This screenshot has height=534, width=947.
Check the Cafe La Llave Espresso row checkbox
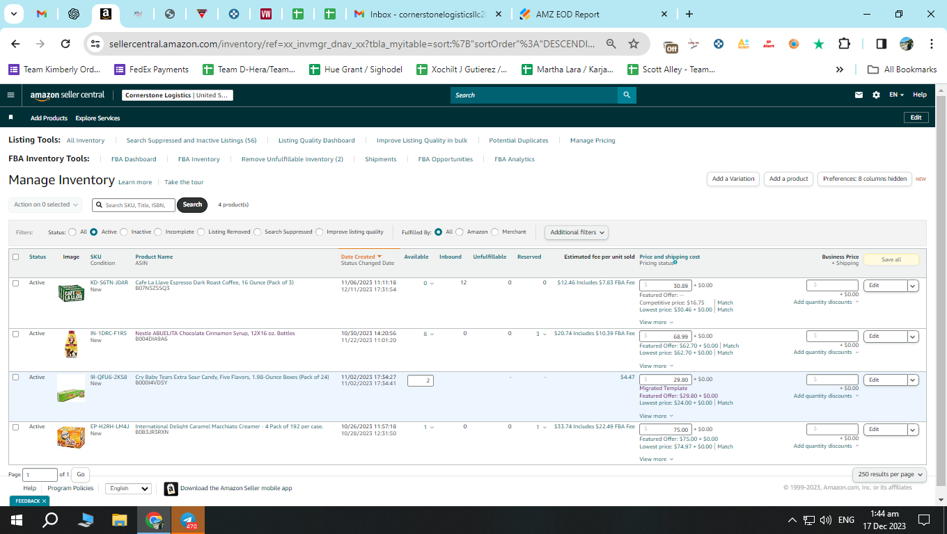click(16, 283)
